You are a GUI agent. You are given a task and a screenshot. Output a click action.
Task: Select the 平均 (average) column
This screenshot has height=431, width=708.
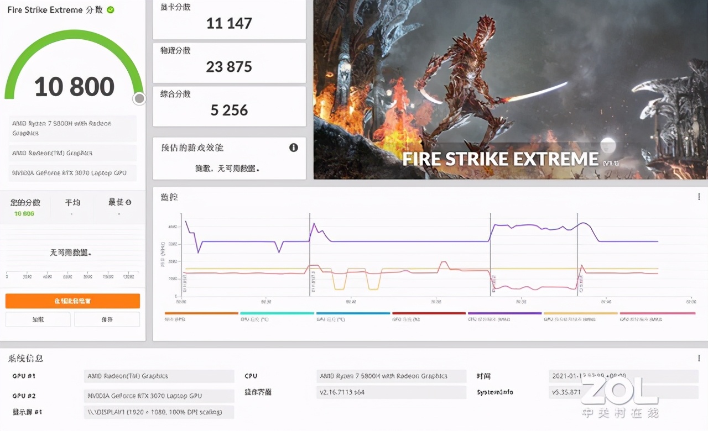pos(72,207)
